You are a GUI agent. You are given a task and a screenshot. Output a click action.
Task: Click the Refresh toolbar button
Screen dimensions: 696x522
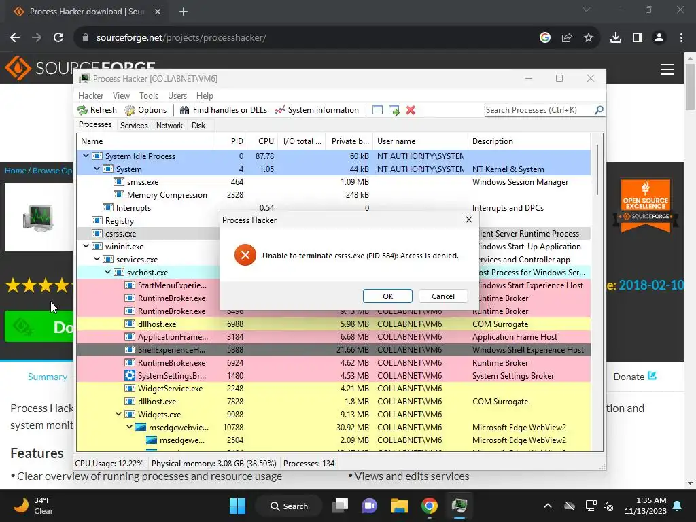[97, 110]
